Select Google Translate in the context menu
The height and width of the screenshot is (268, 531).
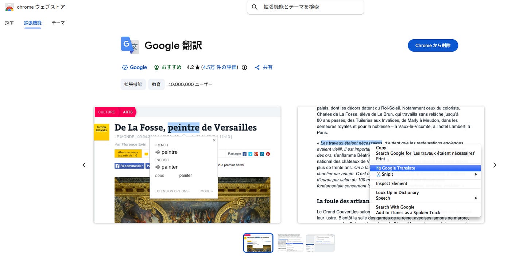click(x=425, y=168)
